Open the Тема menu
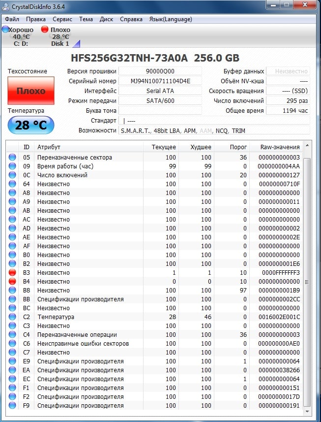 click(86, 19)
